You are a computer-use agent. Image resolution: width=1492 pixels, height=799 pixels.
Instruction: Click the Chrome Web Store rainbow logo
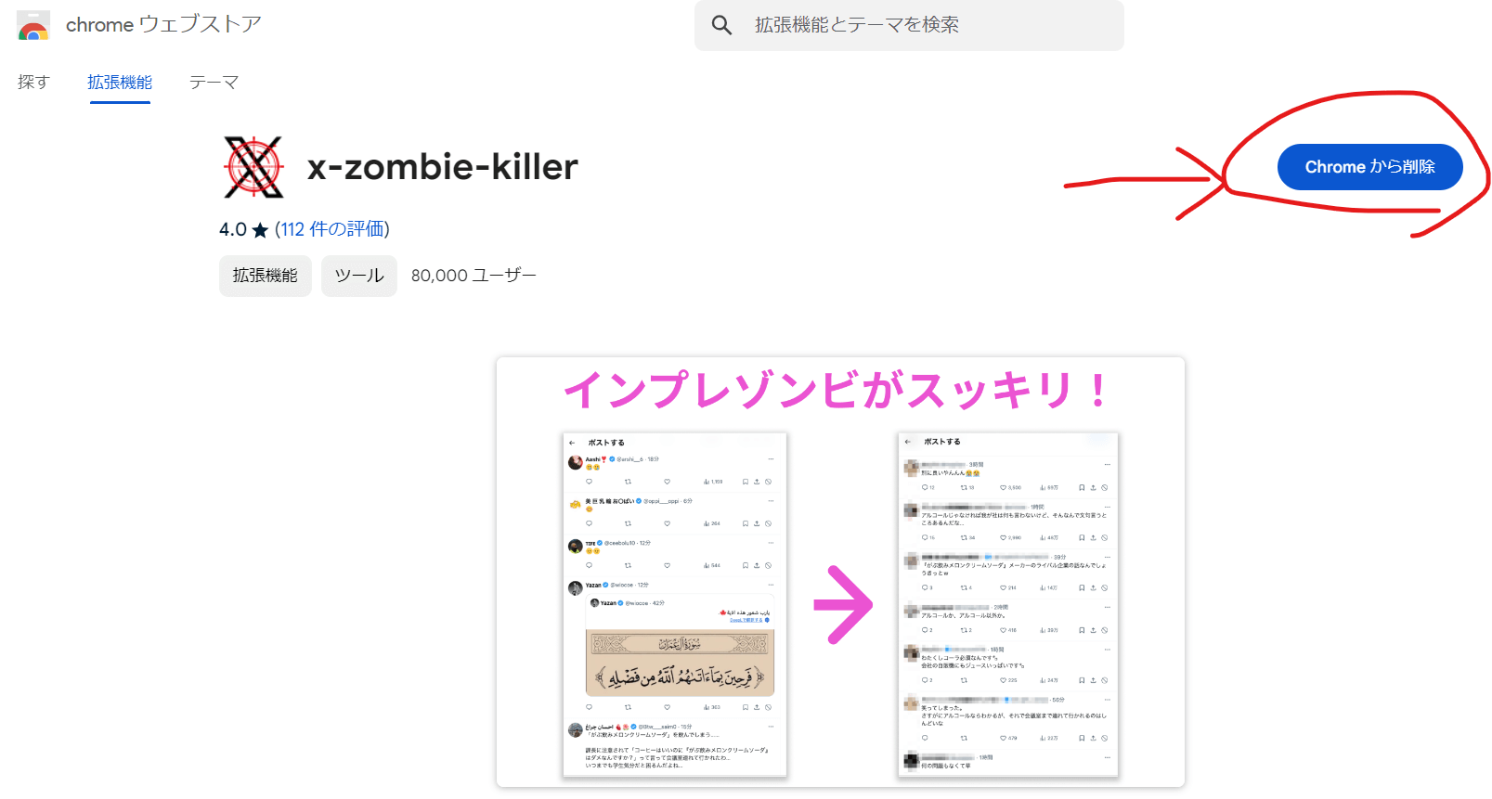point(33,26)
